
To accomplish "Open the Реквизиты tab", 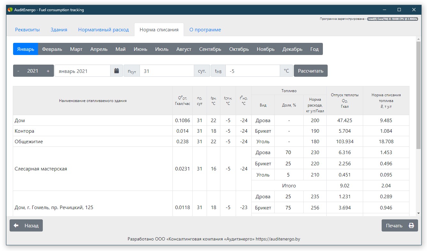I will (x=27, y=30).
